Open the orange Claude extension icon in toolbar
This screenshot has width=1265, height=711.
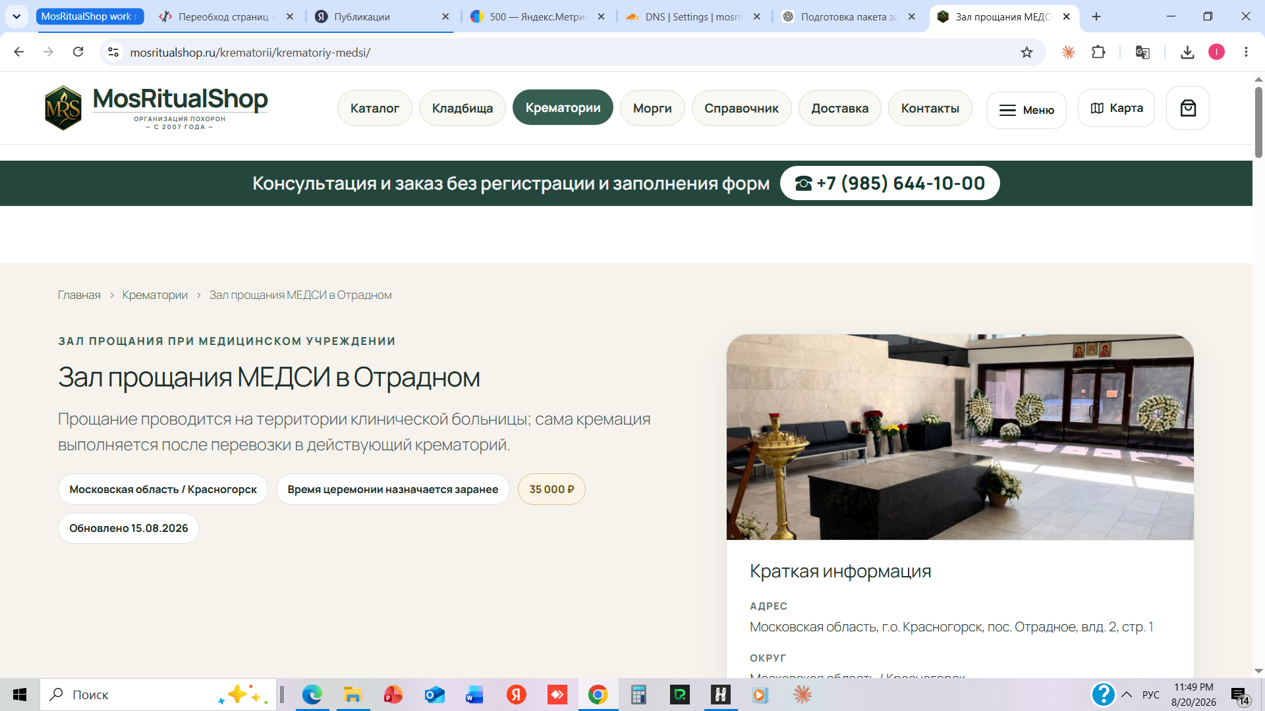(x=1069, y=52)
